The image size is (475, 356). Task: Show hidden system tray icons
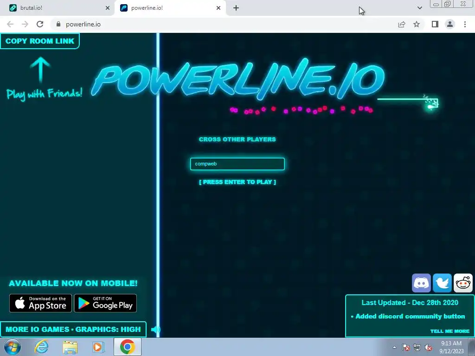(x=394, y=347)
